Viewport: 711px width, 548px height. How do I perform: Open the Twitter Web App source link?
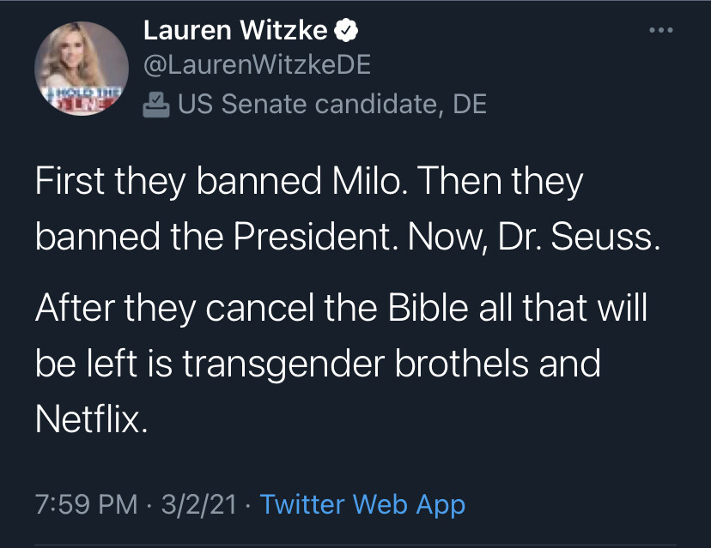(x=362, y=504)
